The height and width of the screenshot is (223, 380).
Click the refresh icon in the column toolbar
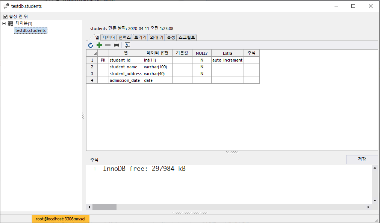(x=90, y=45)
